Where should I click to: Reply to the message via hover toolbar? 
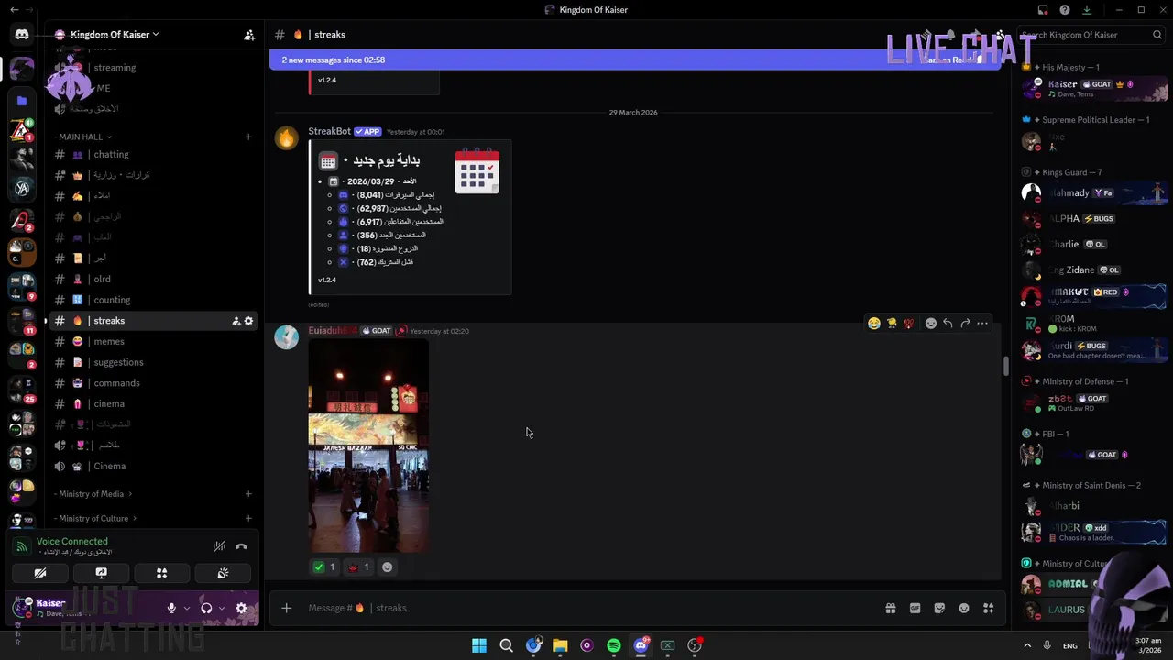[x=948, y=323]
